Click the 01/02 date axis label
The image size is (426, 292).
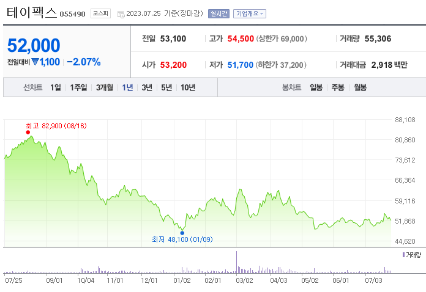182,280
